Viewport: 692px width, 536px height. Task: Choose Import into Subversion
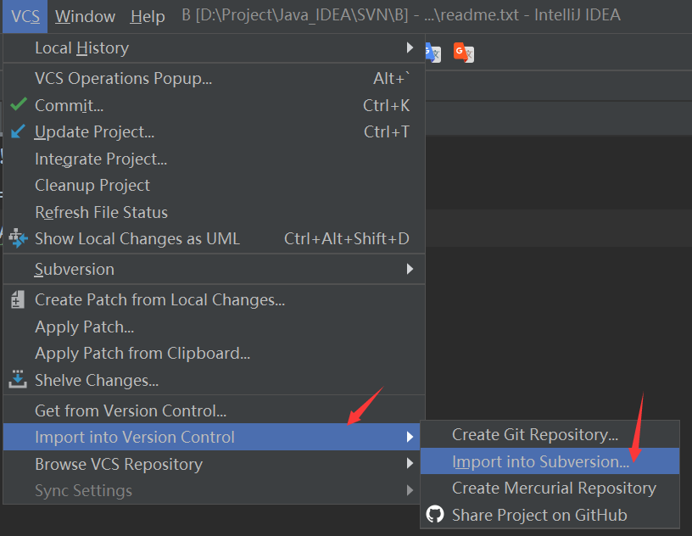(x=540, y=461)
